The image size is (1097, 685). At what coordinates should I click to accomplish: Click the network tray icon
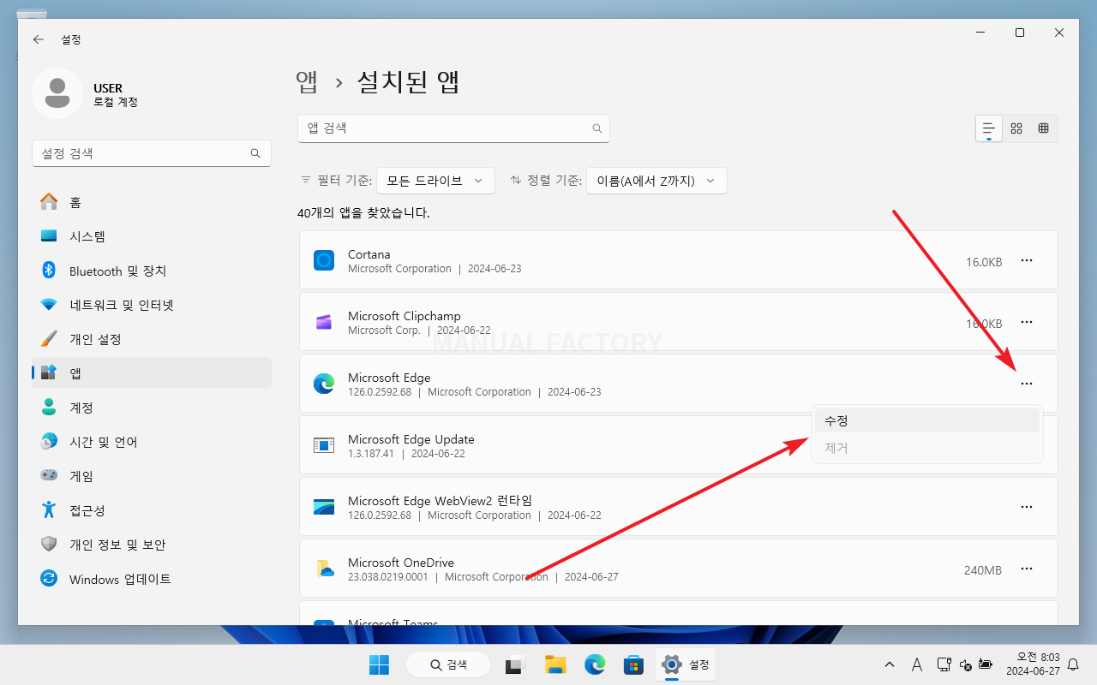click(944, 664)
